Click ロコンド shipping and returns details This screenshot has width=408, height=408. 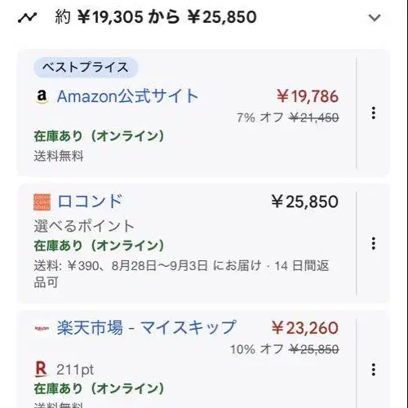click(x=181, y=274)
